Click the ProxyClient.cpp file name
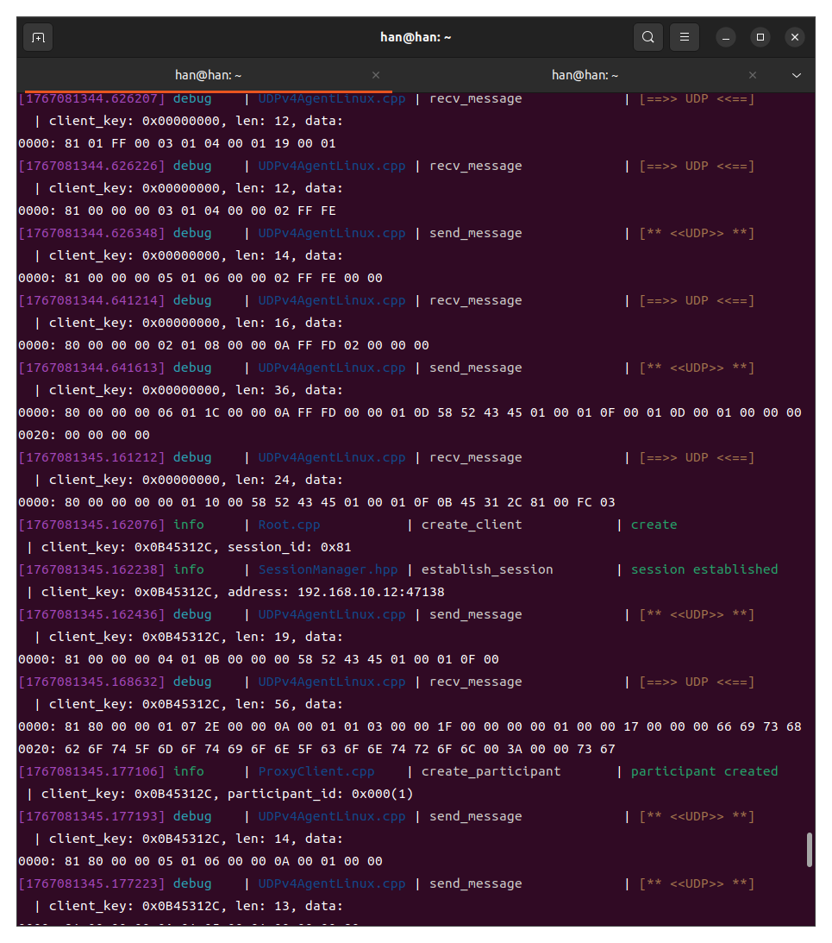832x943 pixels. pyautogui.click(x=316, y=771)
